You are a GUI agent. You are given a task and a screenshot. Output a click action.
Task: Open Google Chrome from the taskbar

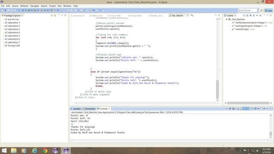coord(45,151)
